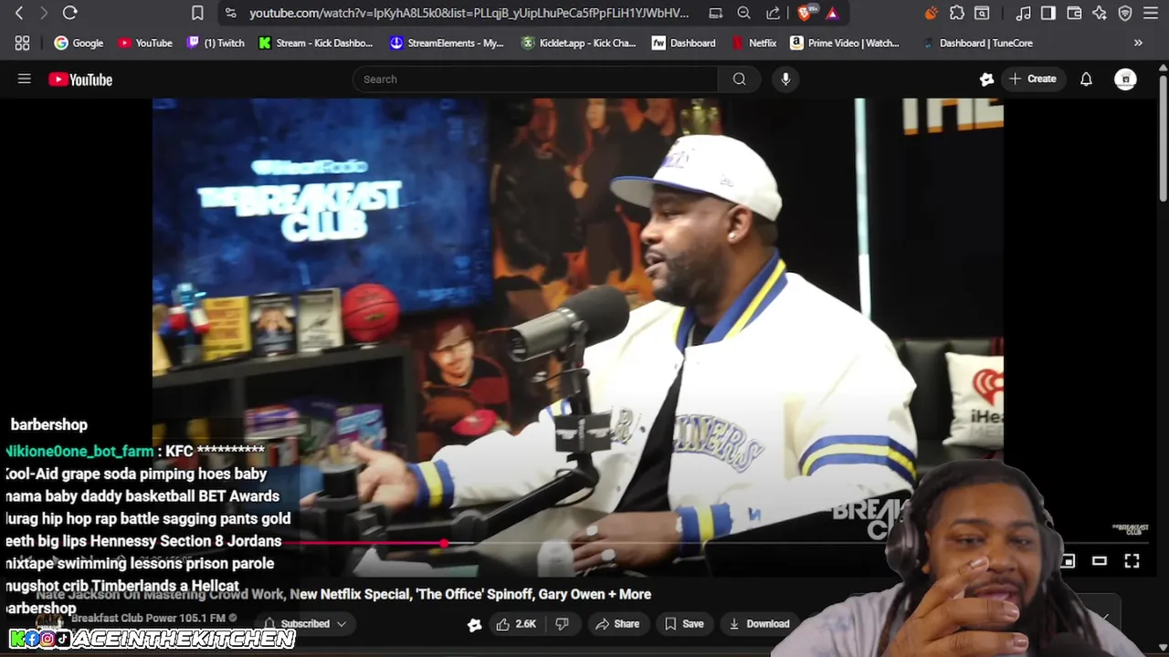Open the apps grid icon in bookmarks bar

click(22, 43)
